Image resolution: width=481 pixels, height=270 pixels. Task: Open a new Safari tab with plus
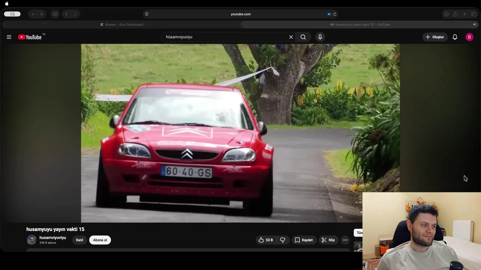[x=464, y=14]
